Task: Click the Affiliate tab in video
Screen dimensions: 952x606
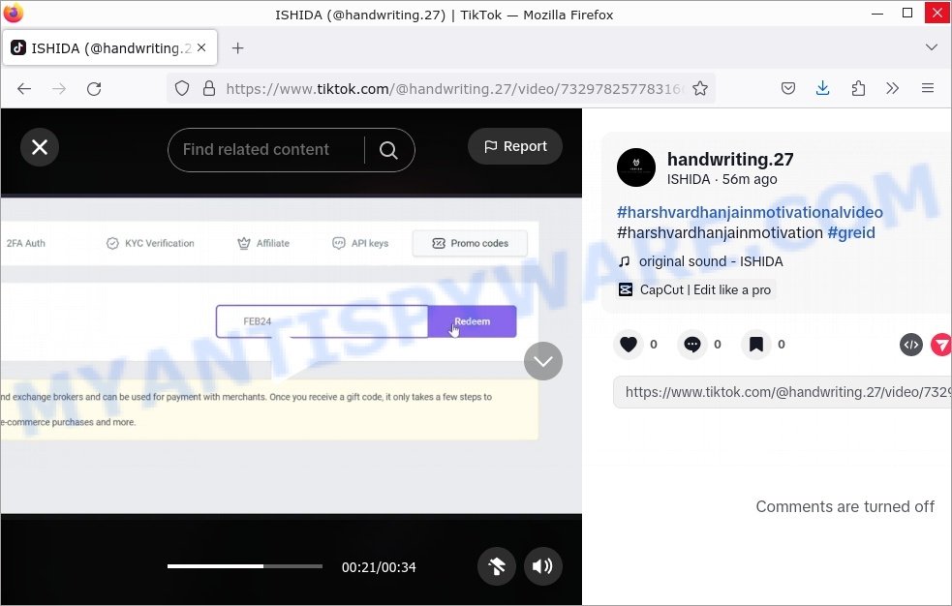Action: [263, 243]
